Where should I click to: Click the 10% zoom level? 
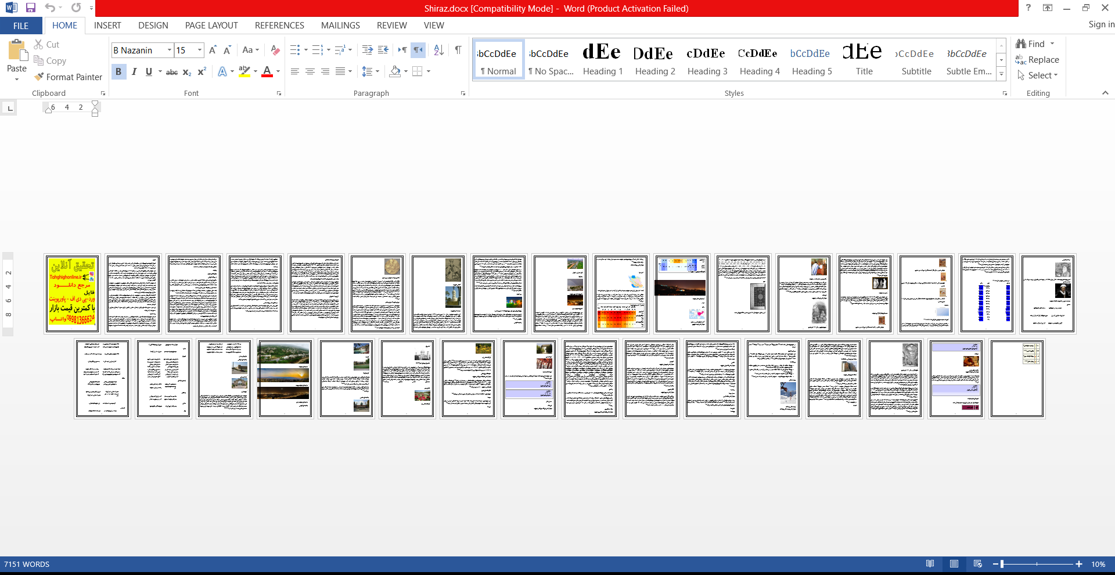pyautogui.click(x=1098, y=565)
